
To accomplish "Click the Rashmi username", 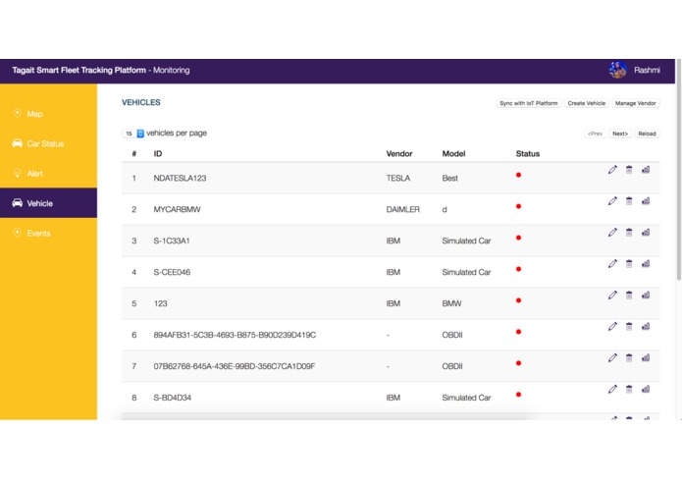I will coord(647,70).
